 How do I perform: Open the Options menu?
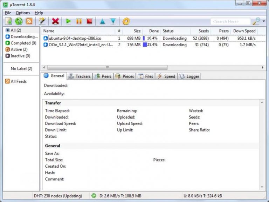point(23,13)
